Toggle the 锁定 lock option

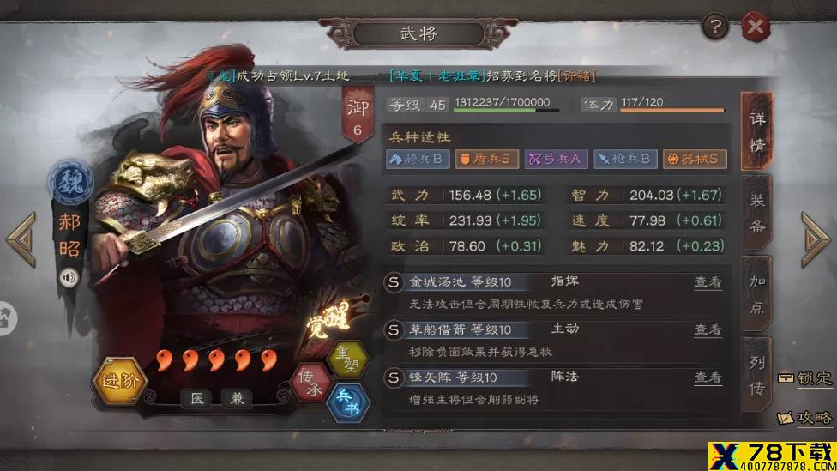pyautogui.click(x=805, y=378)
